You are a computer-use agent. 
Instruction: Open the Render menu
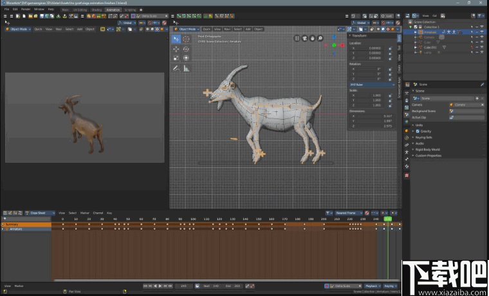pyautogui.click(x=26, y=10)
